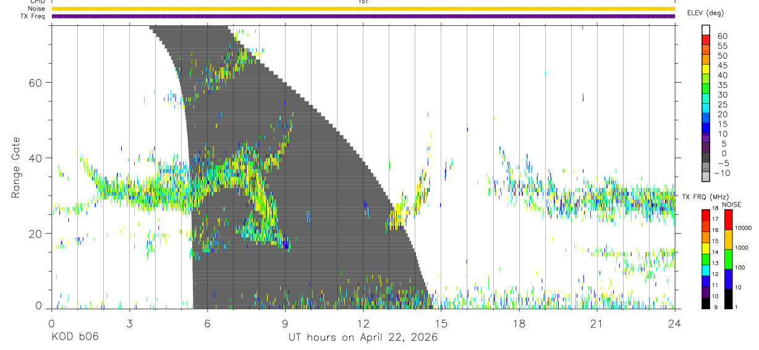Screen dimensions: 759x350
Task: Click the 3 tick label on the UT hours axis
Action: tap(129, 323)
